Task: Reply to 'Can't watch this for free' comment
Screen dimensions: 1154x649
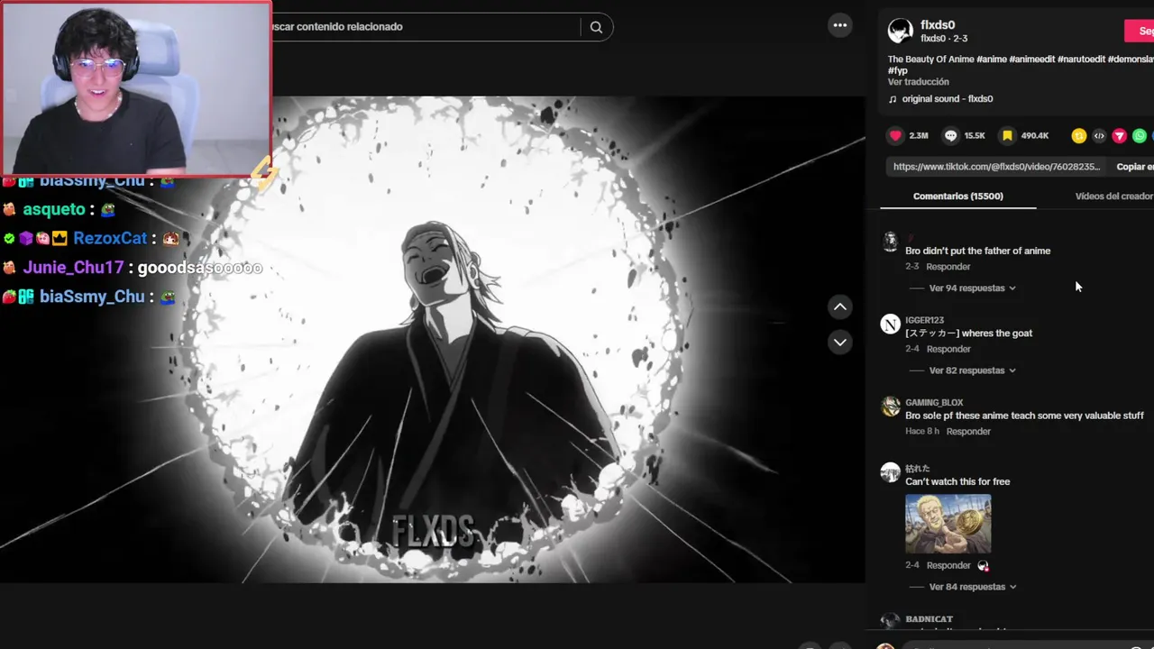Action: pos(948,565)
